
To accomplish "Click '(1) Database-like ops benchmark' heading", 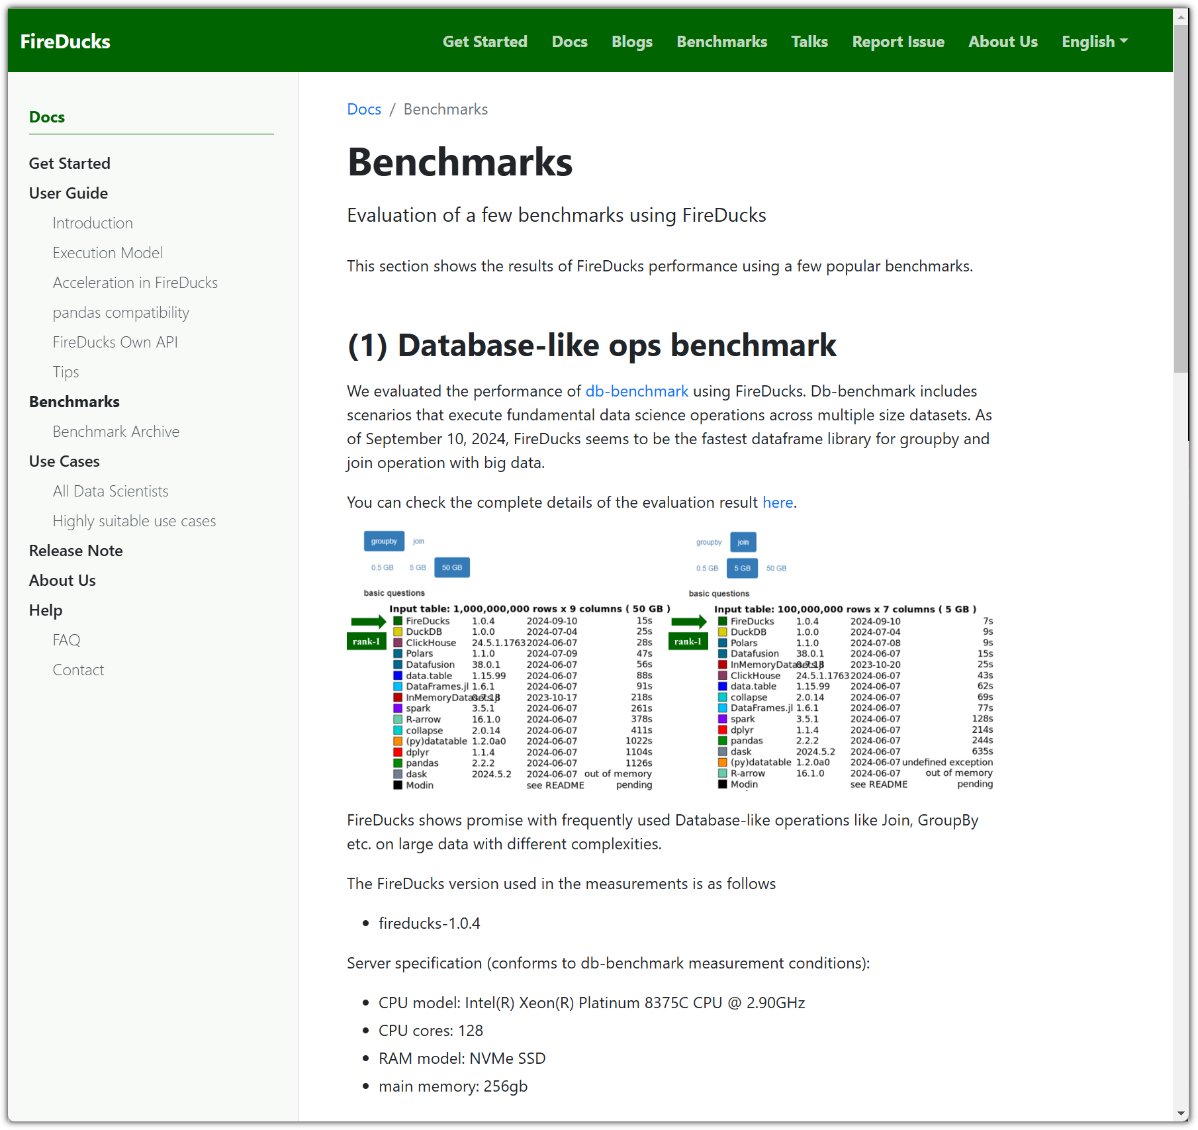I will (592, 346).
